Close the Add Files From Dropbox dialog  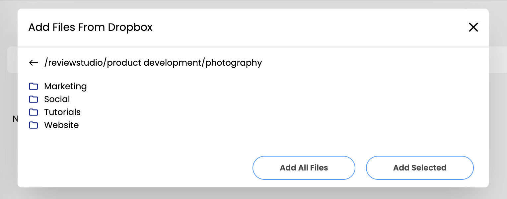click(473, 27)
